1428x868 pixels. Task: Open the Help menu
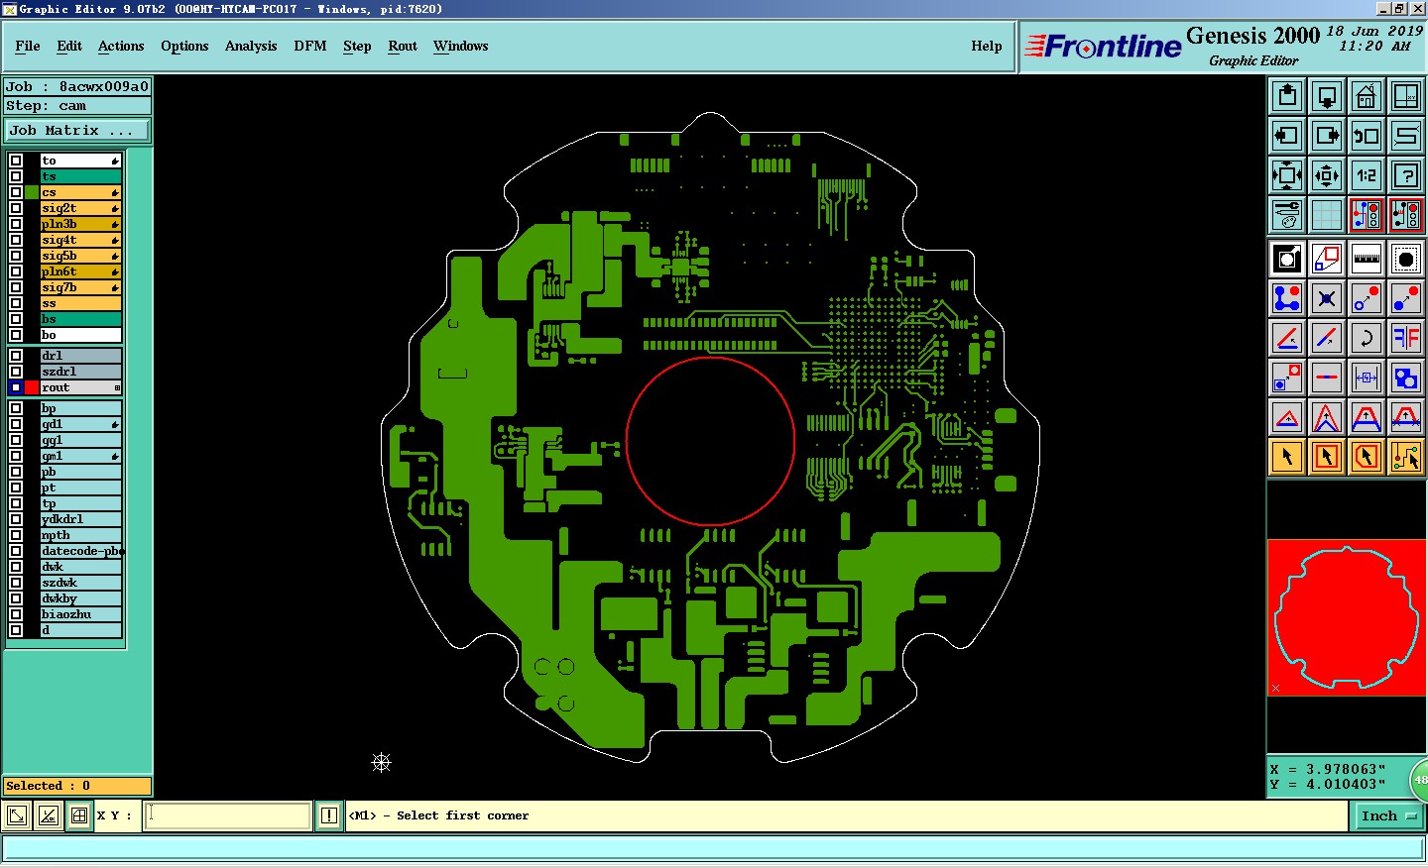pos(987,46)
